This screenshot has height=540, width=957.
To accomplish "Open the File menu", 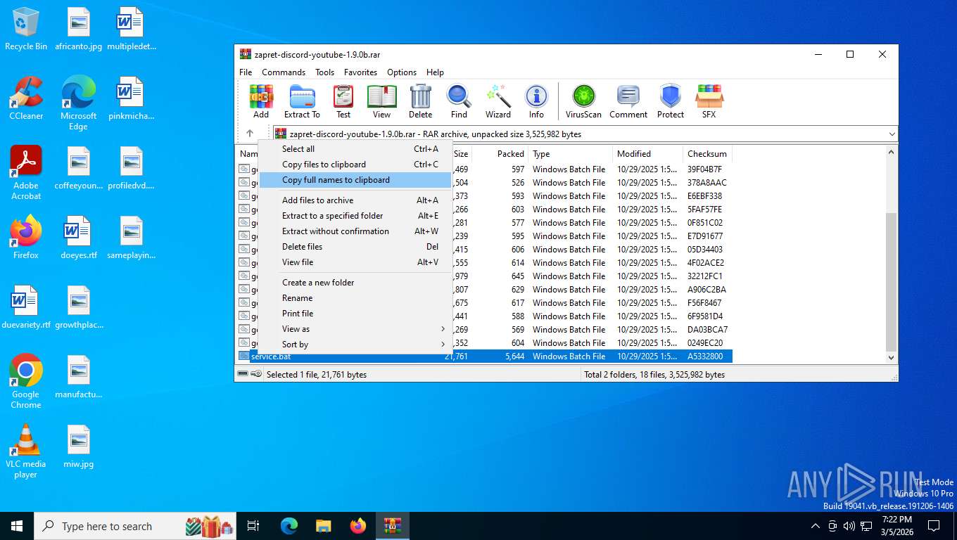I will tap(246, 72).
